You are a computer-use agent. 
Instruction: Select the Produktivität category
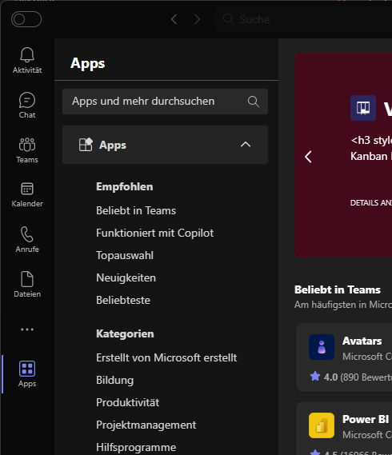tap(127, 402)
